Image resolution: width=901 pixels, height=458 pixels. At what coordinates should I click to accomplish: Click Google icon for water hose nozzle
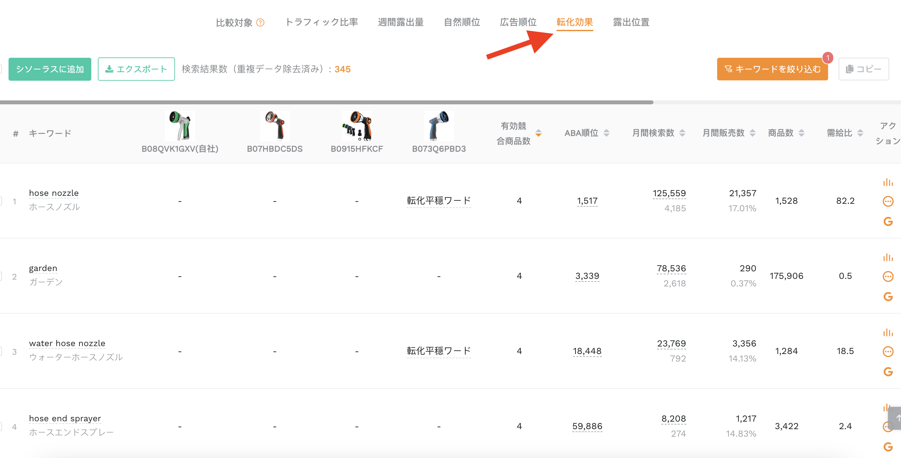click(888, 372)
